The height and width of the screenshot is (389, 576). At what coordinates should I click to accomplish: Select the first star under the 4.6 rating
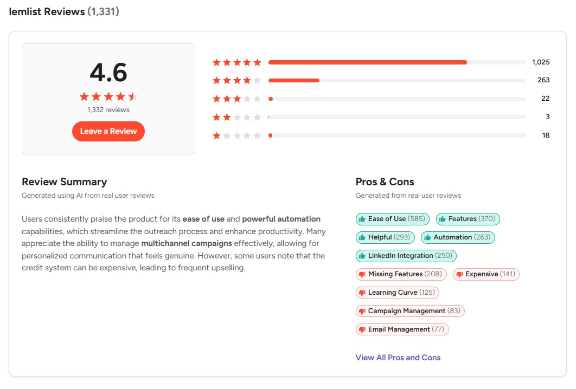point(83,96)
